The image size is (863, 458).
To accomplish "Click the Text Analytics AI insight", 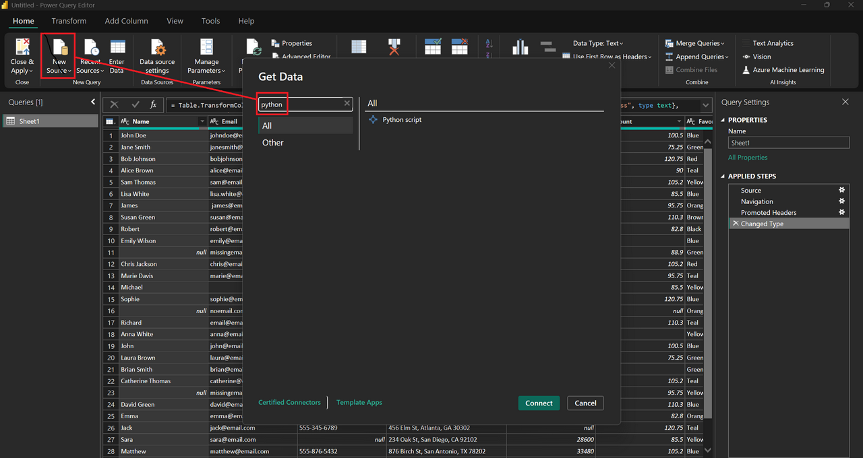I will (773, 43).
